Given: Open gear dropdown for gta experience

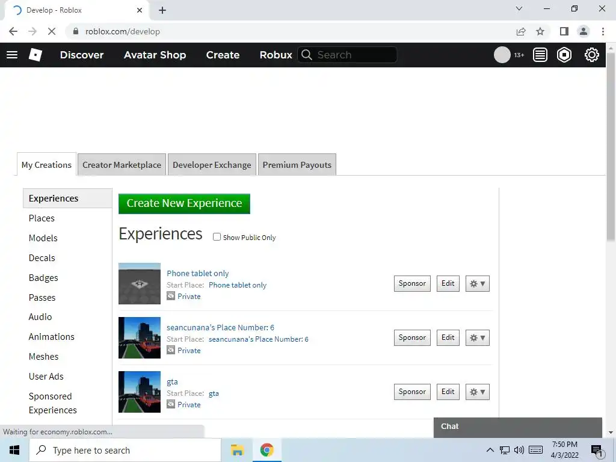Looking at the screenshot, I should [x=477, y=392].
